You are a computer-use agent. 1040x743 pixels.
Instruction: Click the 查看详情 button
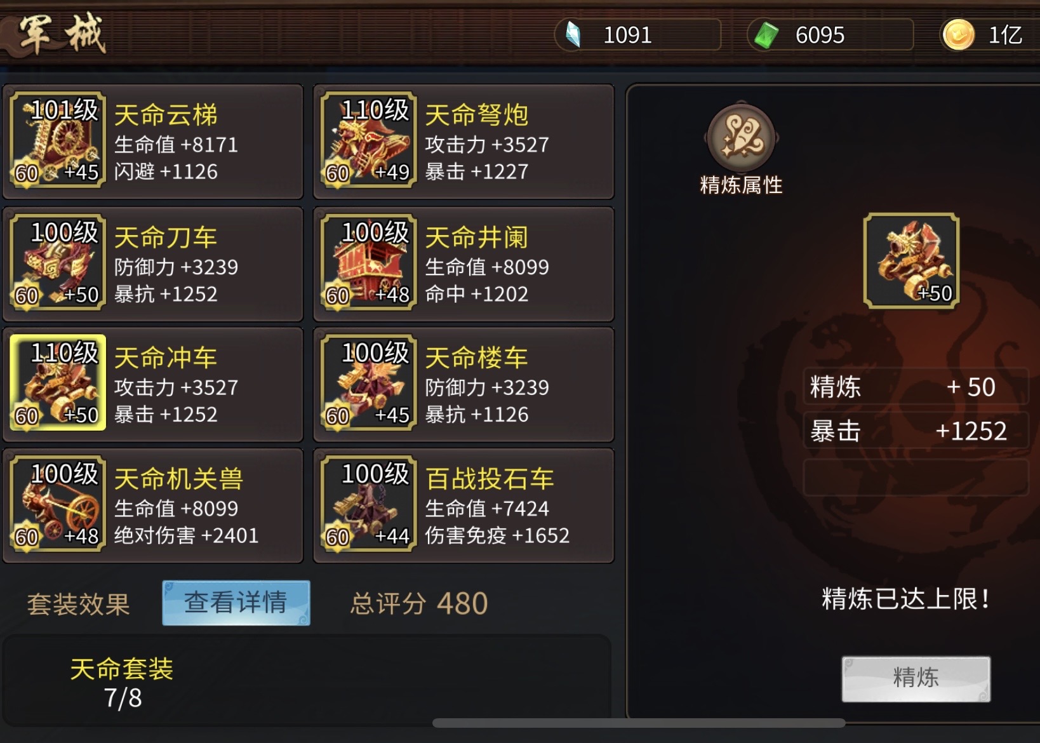tap(236, 603)
